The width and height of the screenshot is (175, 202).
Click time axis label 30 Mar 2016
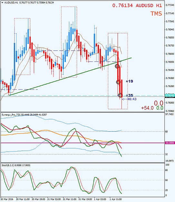(x=7, y=199)
